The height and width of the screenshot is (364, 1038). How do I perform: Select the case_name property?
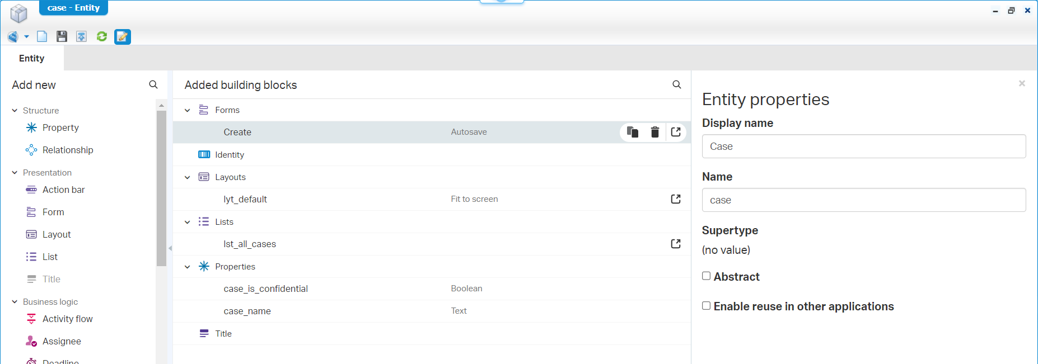432,311
